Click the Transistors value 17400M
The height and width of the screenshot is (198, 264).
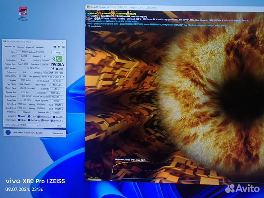pyautogui.click(x=45, y=65)
